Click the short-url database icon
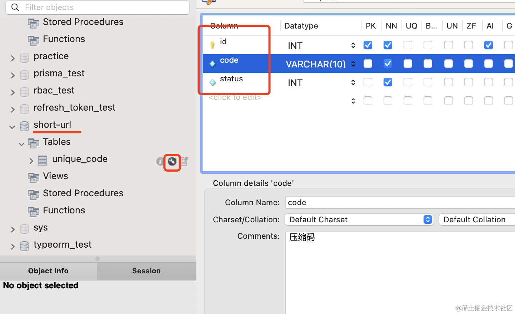This screenshot has height=314, width=515. click(24, 126)
